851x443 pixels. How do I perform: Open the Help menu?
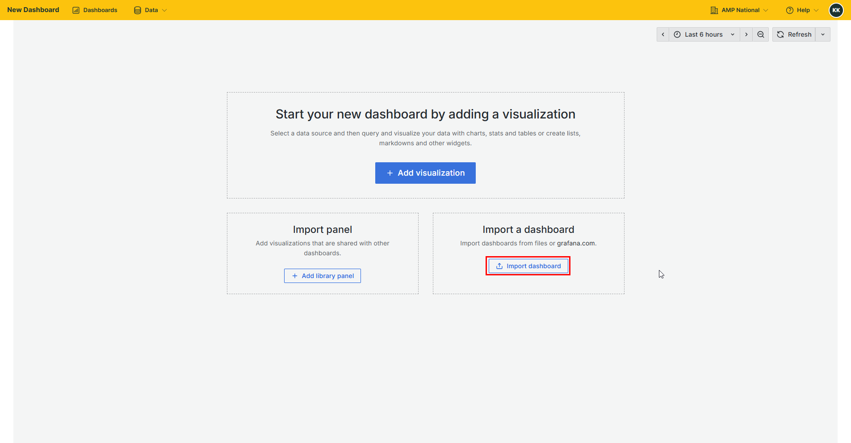[802, 10]
